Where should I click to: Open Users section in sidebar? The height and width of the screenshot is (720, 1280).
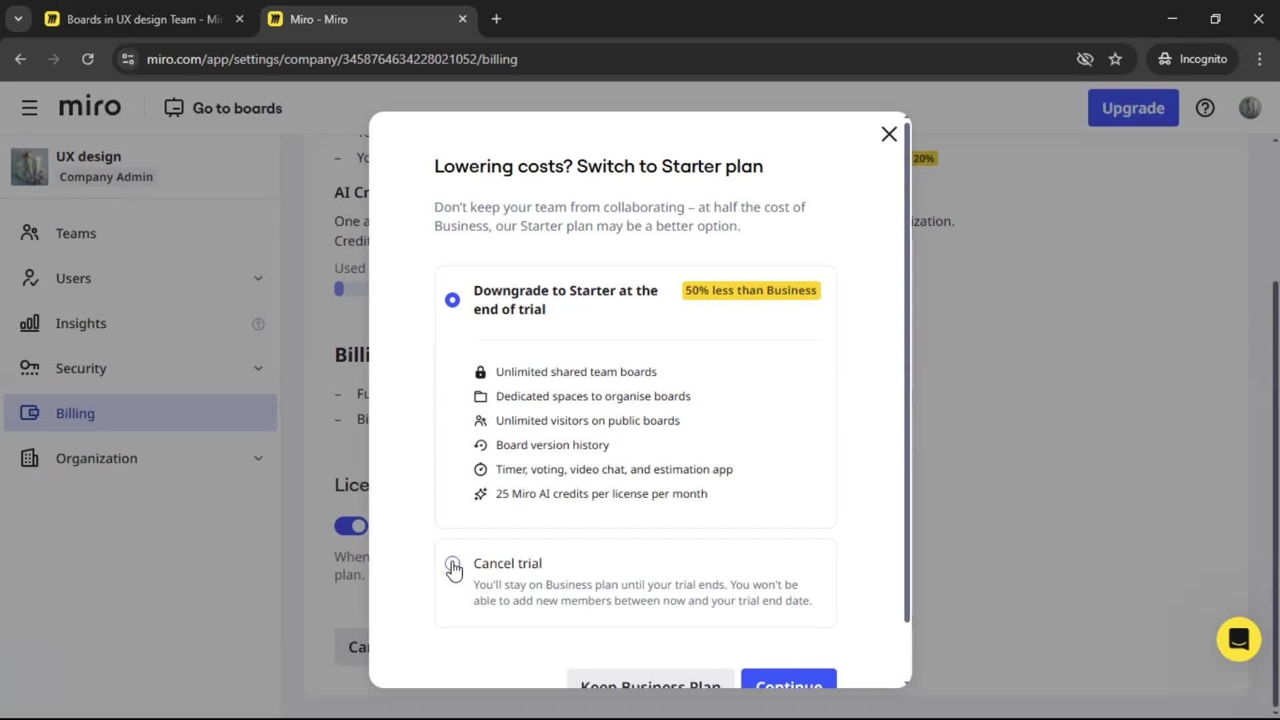click(x=140, y=278)
